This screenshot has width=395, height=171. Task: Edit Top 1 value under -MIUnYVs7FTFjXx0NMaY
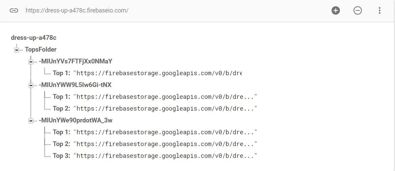coord(158,73)
